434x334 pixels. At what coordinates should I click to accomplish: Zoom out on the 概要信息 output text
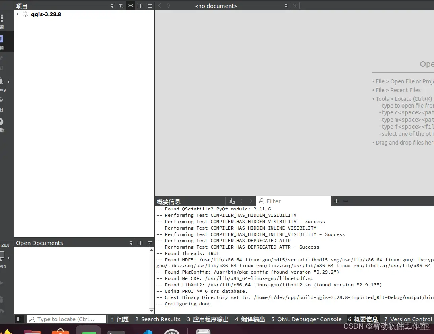(346, 201)
